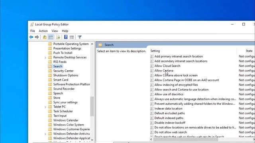The image size is (255, 143).
Task: Select Portable Operating System in tree
Action: tap(71, 44)
